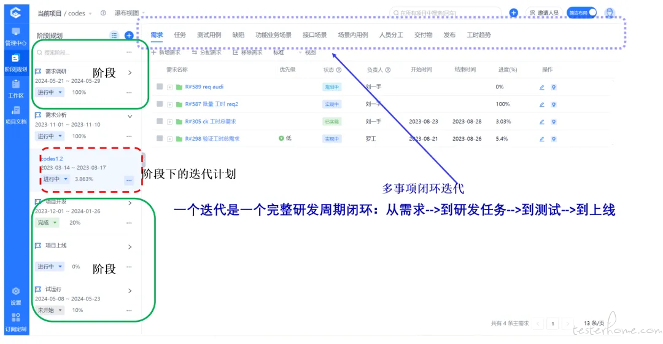This screenshot has width=663, height=344.
Task: Check the box for R#305 row
Action: click(160, 121)
